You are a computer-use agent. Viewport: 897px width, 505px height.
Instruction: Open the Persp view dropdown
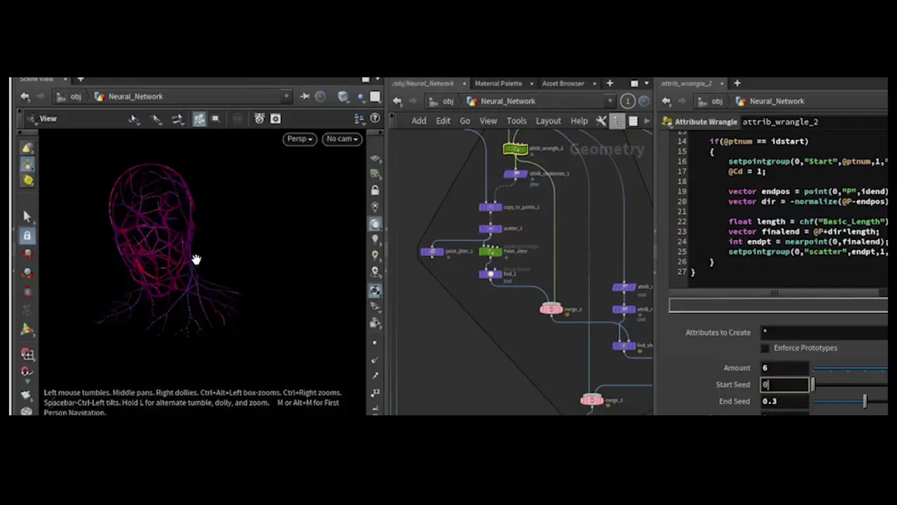(x=299, y=138)
